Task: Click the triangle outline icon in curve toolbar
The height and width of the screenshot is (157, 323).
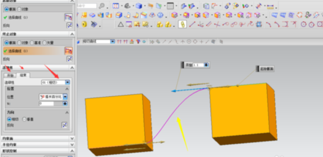Action: [x=121, y=24]
